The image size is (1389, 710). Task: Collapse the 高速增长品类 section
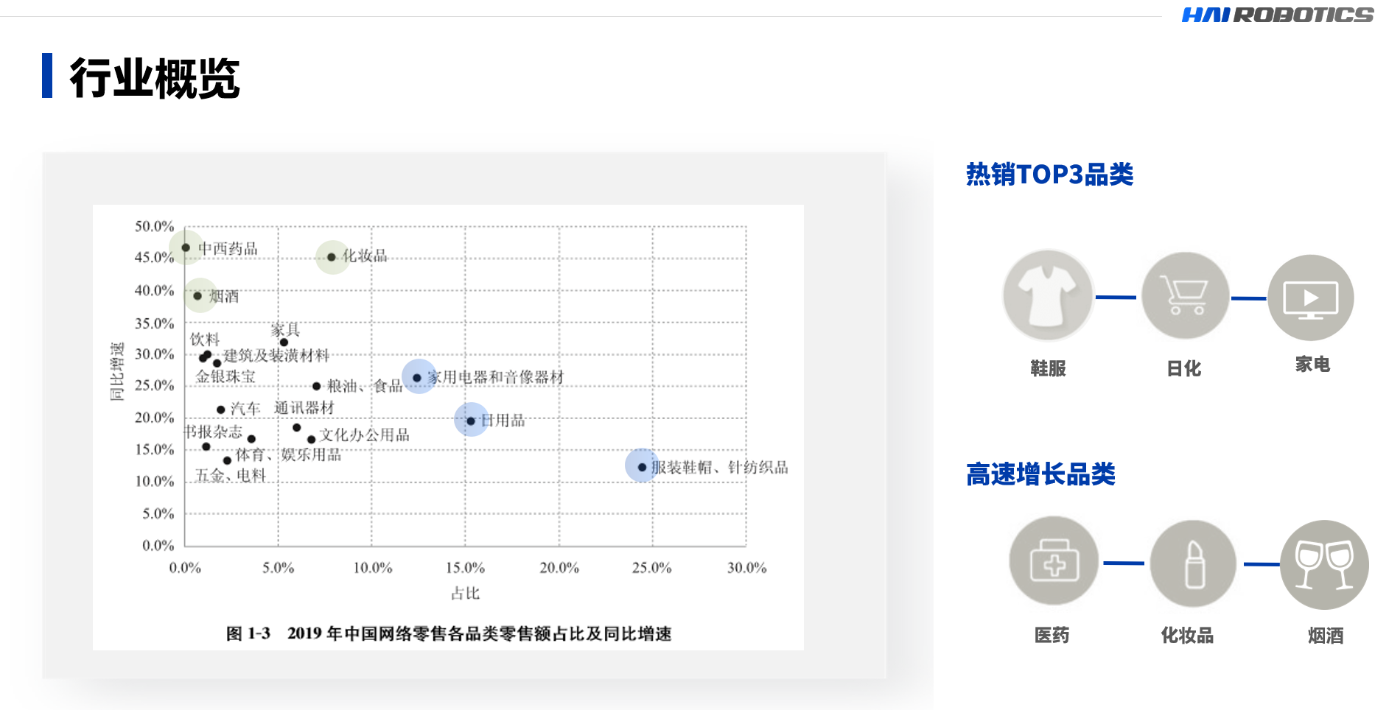pyautogui.click(x=1040, y=476)
